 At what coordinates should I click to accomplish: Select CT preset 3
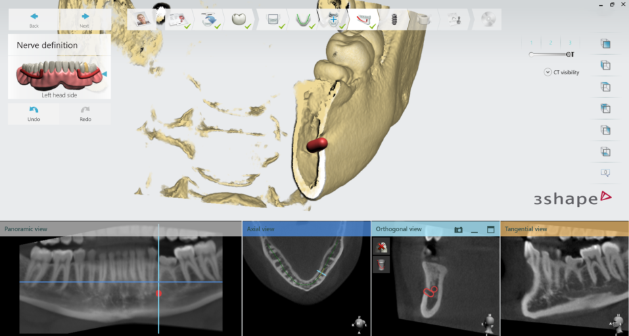tap(569, 43)
